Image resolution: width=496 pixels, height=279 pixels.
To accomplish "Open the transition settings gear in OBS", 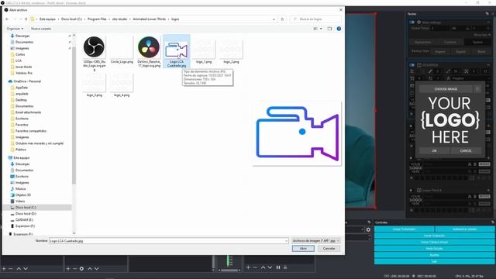I will [x=368, y=229].
